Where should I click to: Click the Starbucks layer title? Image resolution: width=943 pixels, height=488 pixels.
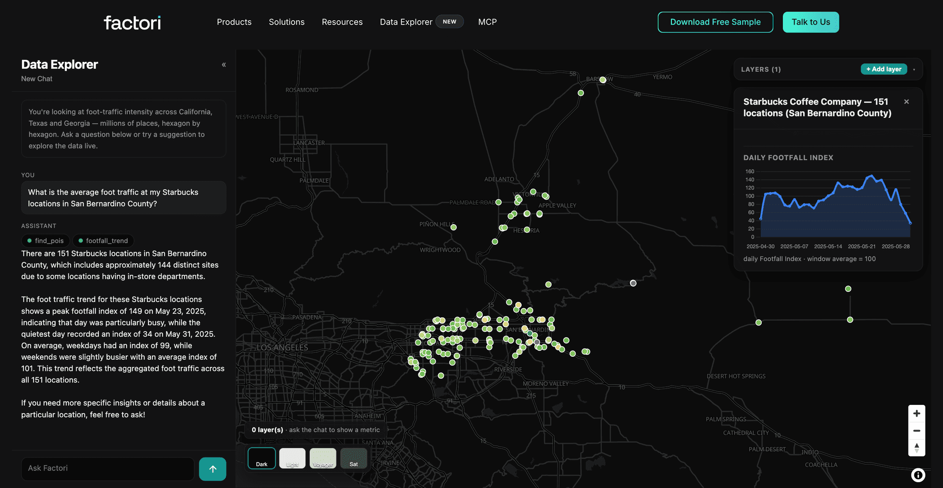(x=817, y=108)
